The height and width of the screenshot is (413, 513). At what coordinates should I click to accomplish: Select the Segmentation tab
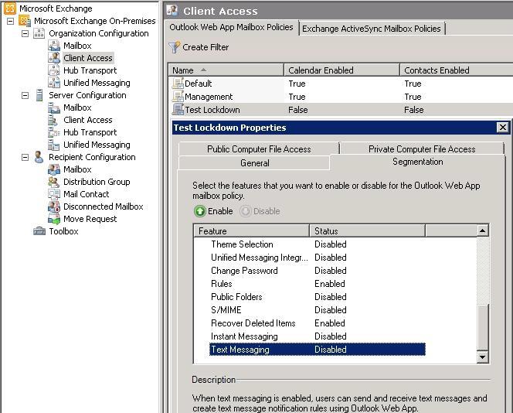coord(418,162)
